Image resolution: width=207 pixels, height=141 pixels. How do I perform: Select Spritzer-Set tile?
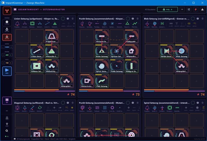click(x=117, y=51)
